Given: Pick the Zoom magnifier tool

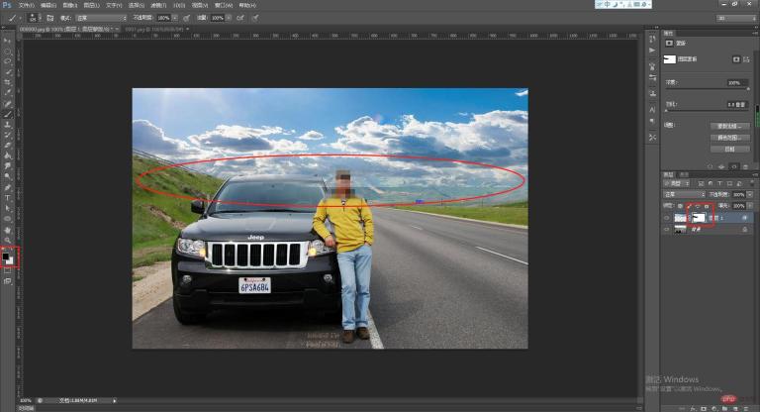Looking at the screenshot, I should point(9,240).
